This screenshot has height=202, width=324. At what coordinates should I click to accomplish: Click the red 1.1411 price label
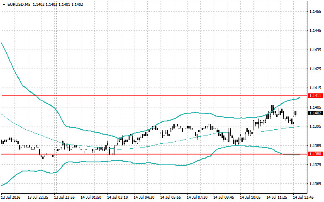tap(315, 96)
